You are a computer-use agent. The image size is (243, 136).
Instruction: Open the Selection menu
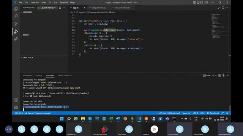pyautogui.click(x=35, y=3)
